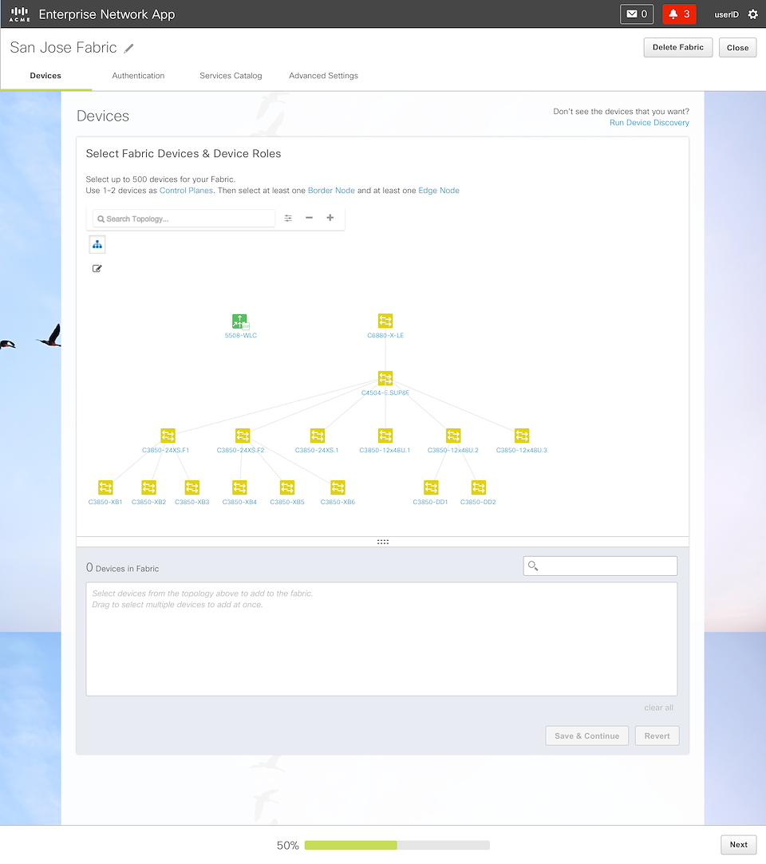
Task: Open the Control Planes link
Action: (x=186, y=191)
